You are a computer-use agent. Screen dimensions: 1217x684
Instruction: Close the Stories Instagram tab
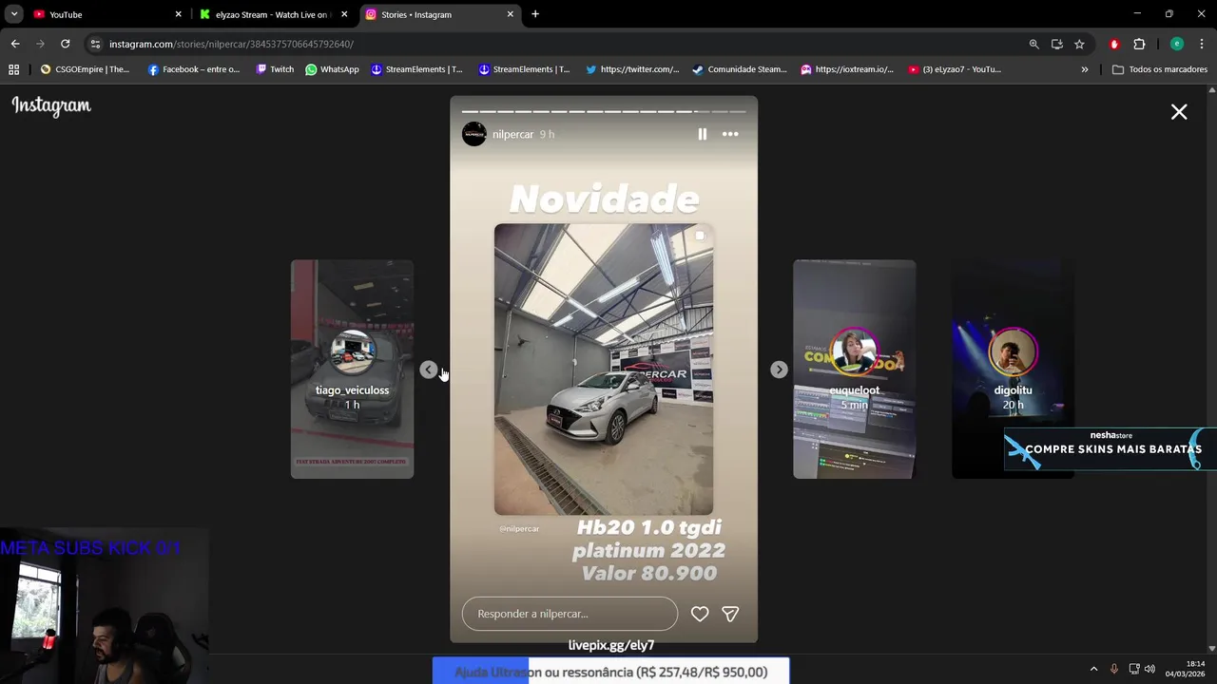point(511,14)
